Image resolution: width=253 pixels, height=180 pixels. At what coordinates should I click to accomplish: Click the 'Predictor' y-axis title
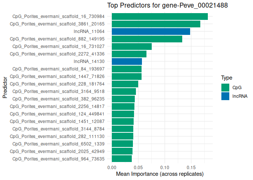5,88
